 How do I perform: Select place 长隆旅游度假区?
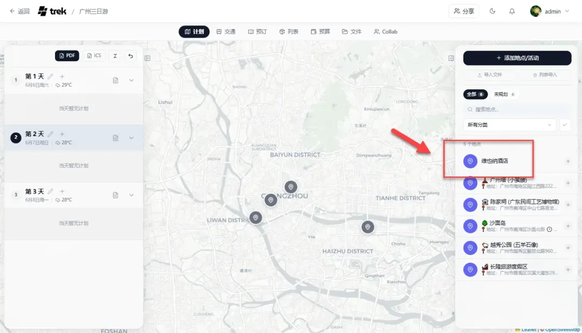point(517,270)
